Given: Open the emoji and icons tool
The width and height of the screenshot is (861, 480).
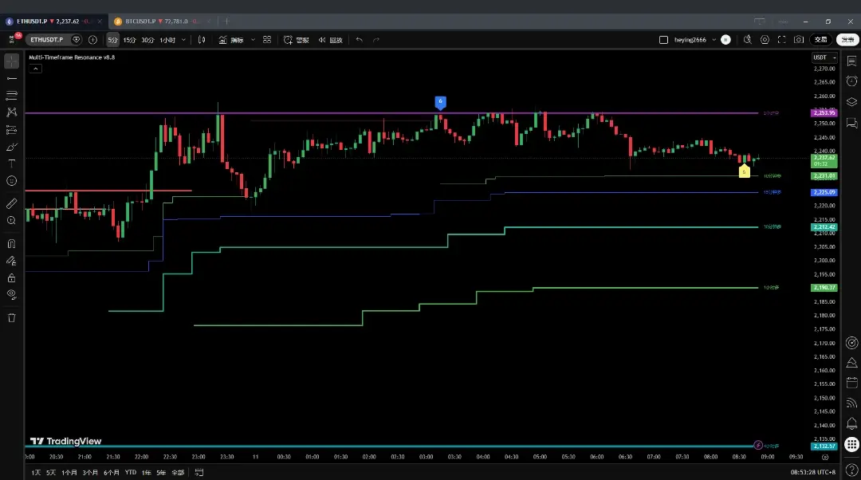Looking at the screenshot, I should 11,181.
